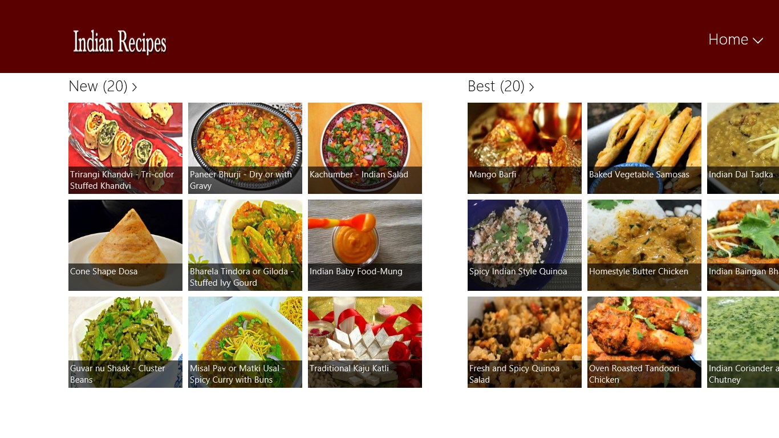The width and height of the screenshot is (779, 438).
Task: Select Indian Dal Tadka recipe
Action: [743, 148]
